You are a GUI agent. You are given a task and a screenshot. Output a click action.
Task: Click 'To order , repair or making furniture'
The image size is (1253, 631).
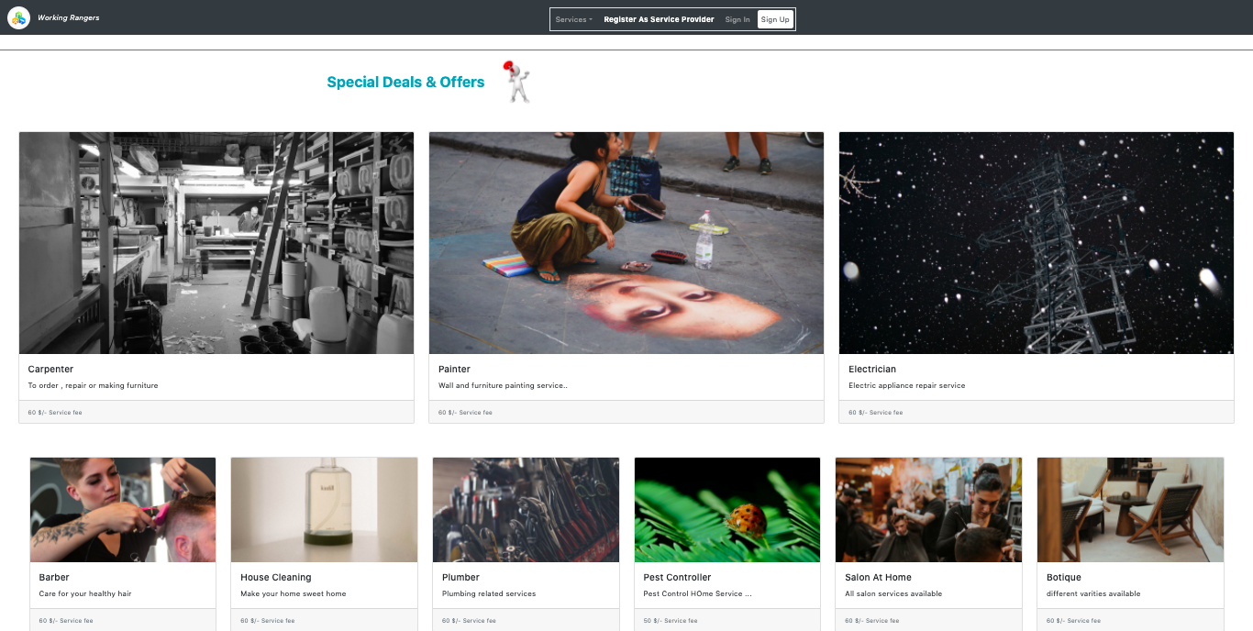[93, 385]
